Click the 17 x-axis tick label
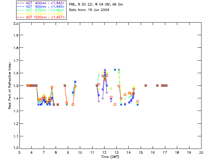 [165, 152]
